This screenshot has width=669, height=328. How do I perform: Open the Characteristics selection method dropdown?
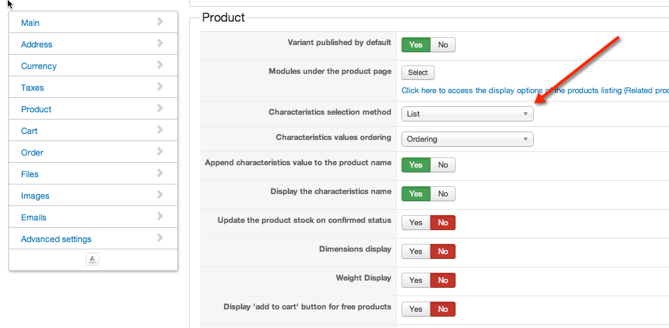tap(467, 114)
